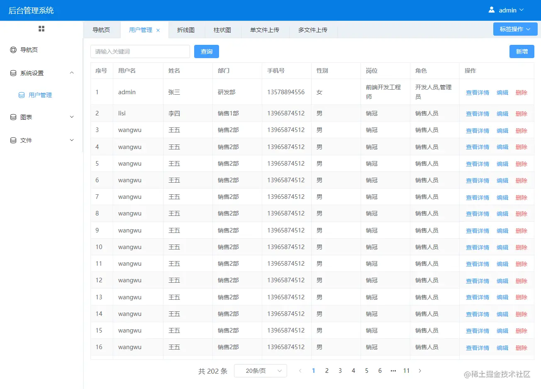Switch to the 柱状图 tab
The width and height of the screenshot is (541, 389).
[x=222, y=30]
